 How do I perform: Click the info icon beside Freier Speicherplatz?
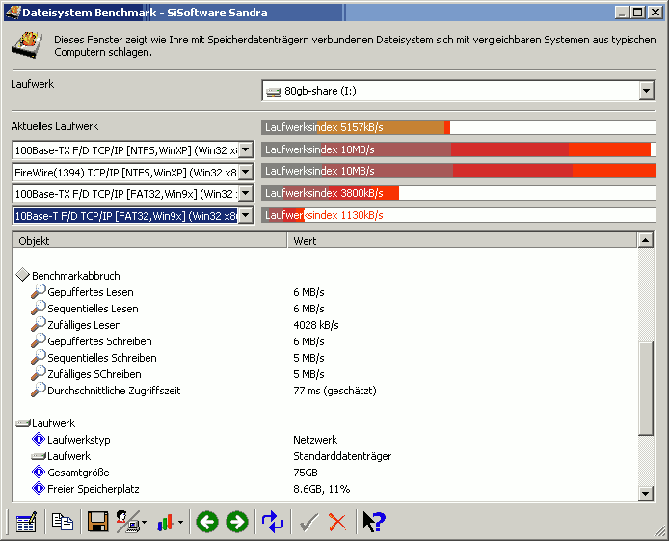(39, 488)
